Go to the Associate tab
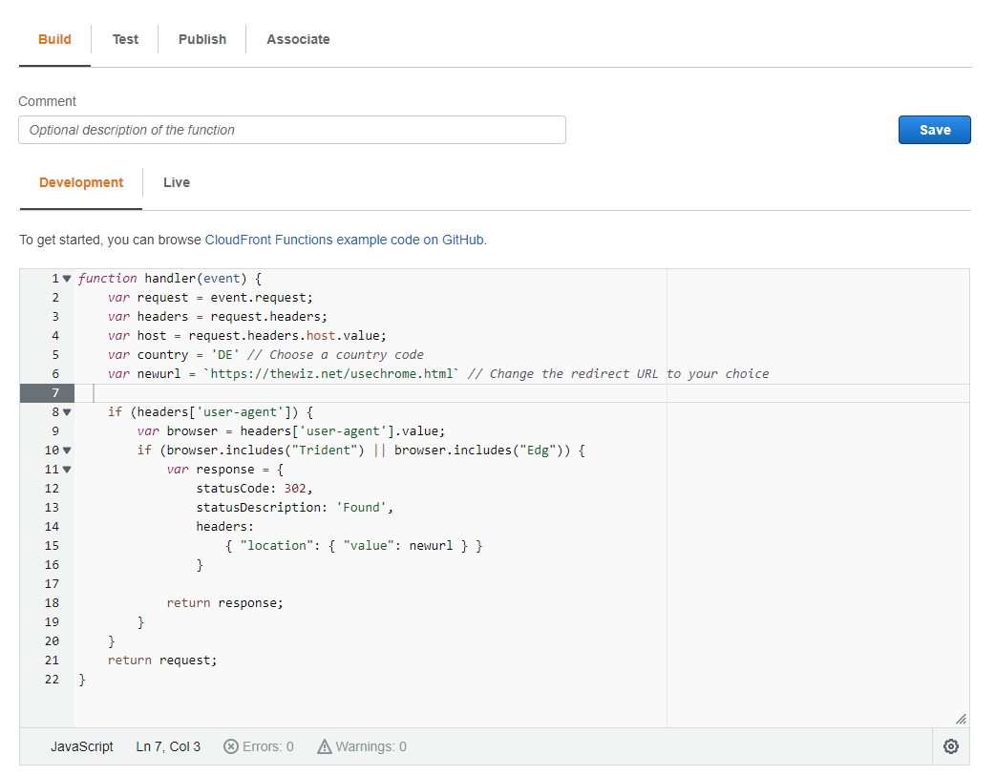Viewport: 996px width, 776px height. click(298, 39)
